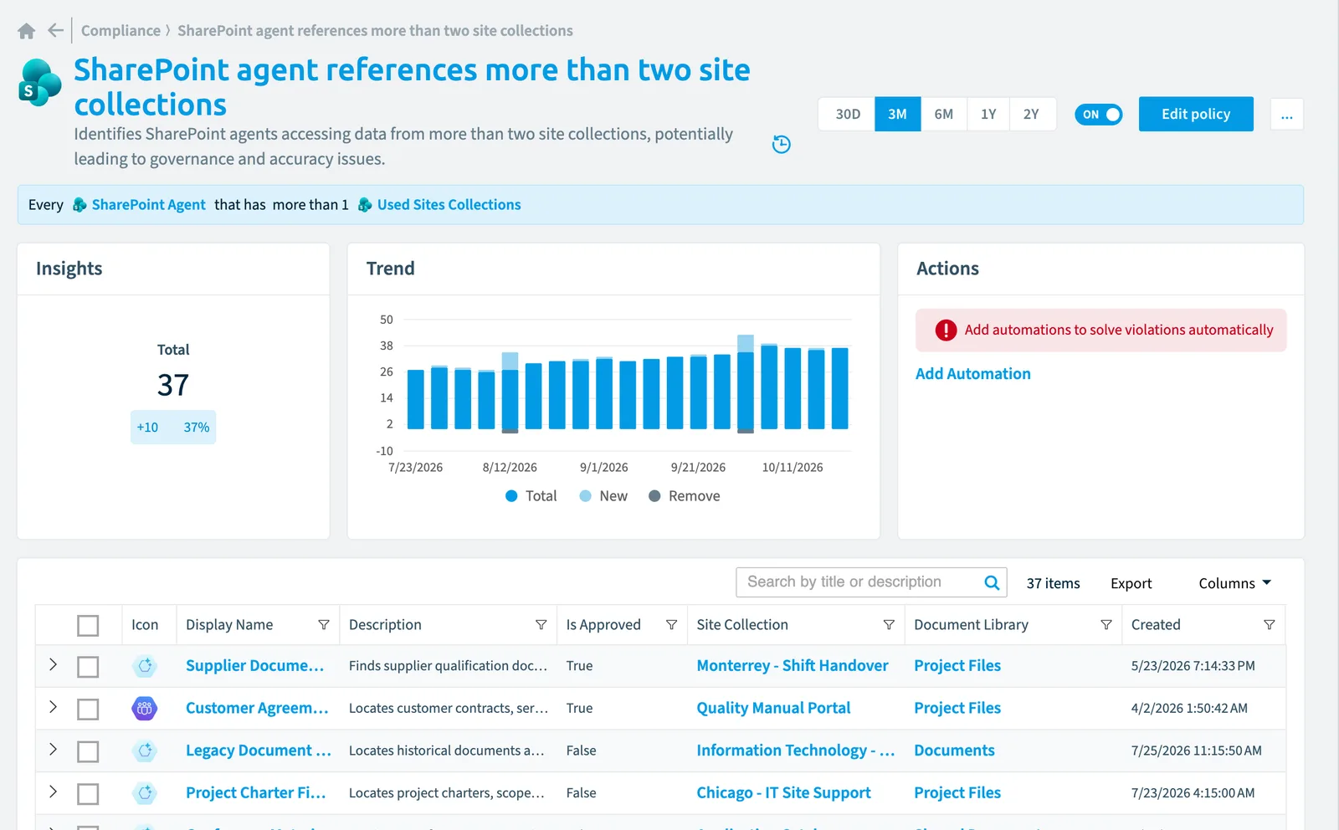Select the 1Y time range
Image resolution: width=1339 pixels, height=830 pixels.
coord(988,115)
